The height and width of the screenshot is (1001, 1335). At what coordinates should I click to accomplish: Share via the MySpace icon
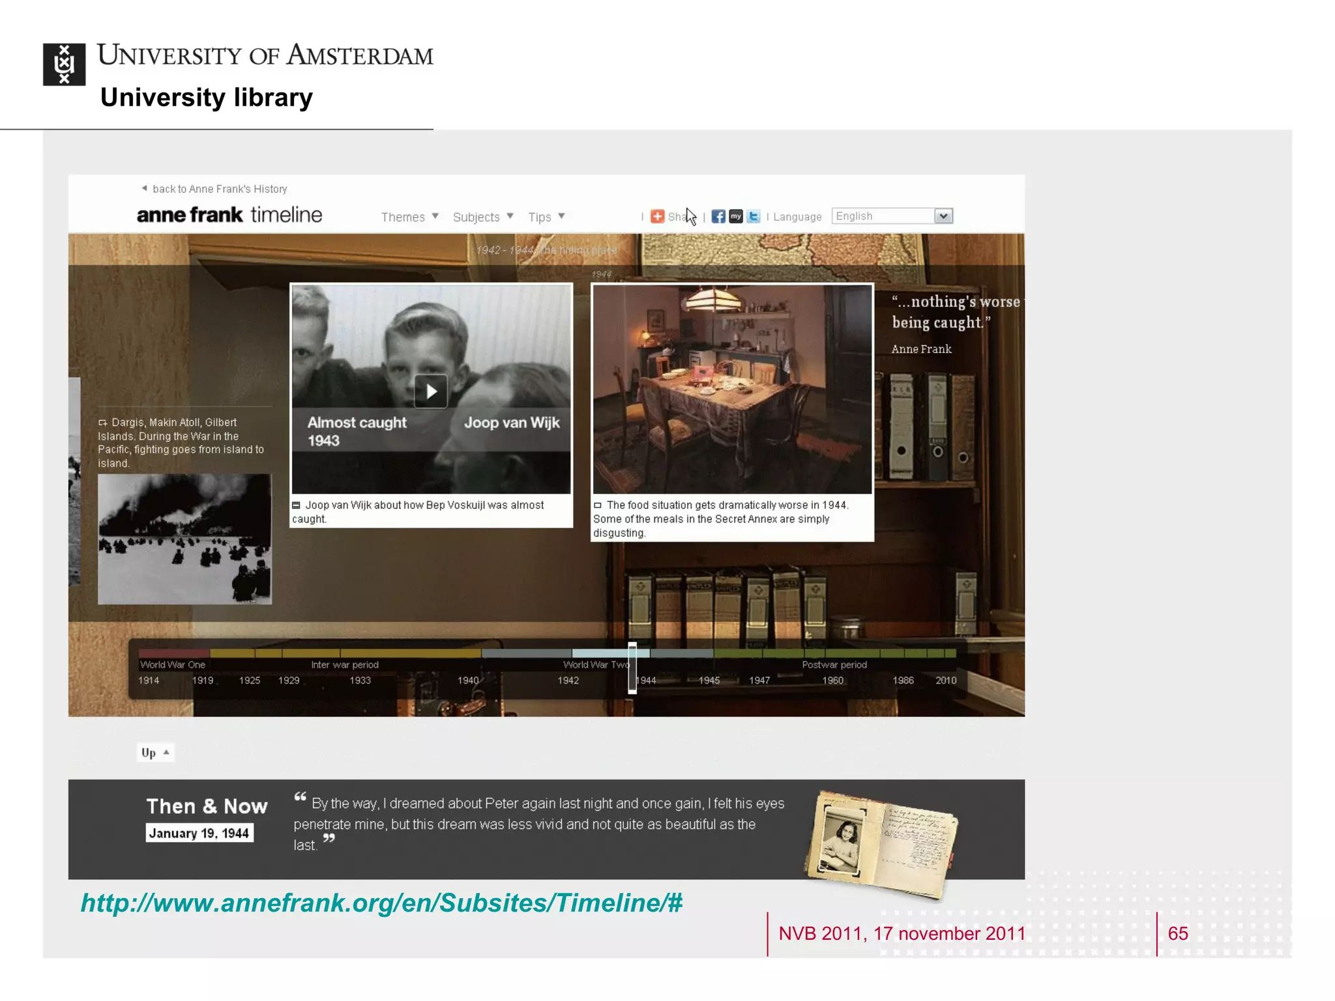coord(736,216)
